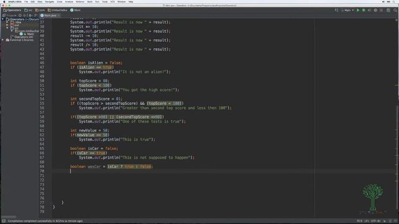Open the Refactor menu
This screenshot has width=399, height=224.
(80, 2)
